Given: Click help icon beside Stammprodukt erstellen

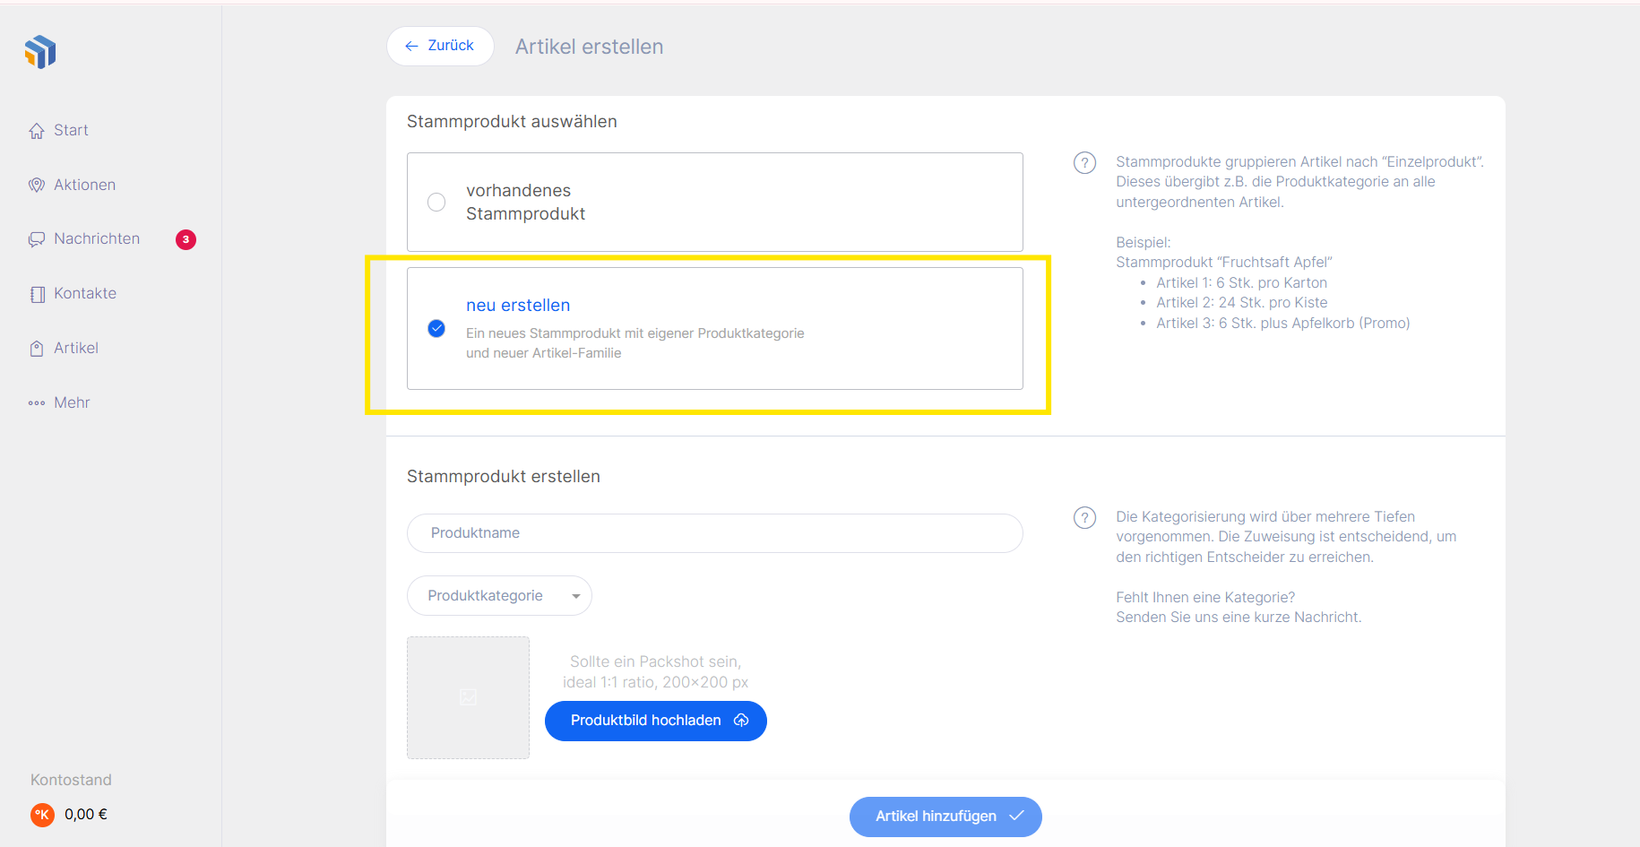Looking at the screenshot, I should (1084, 518).
